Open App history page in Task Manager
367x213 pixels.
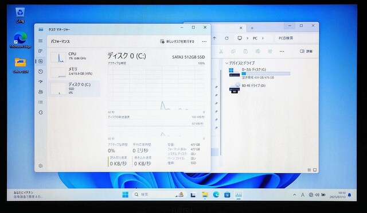(x=41, y=71)
